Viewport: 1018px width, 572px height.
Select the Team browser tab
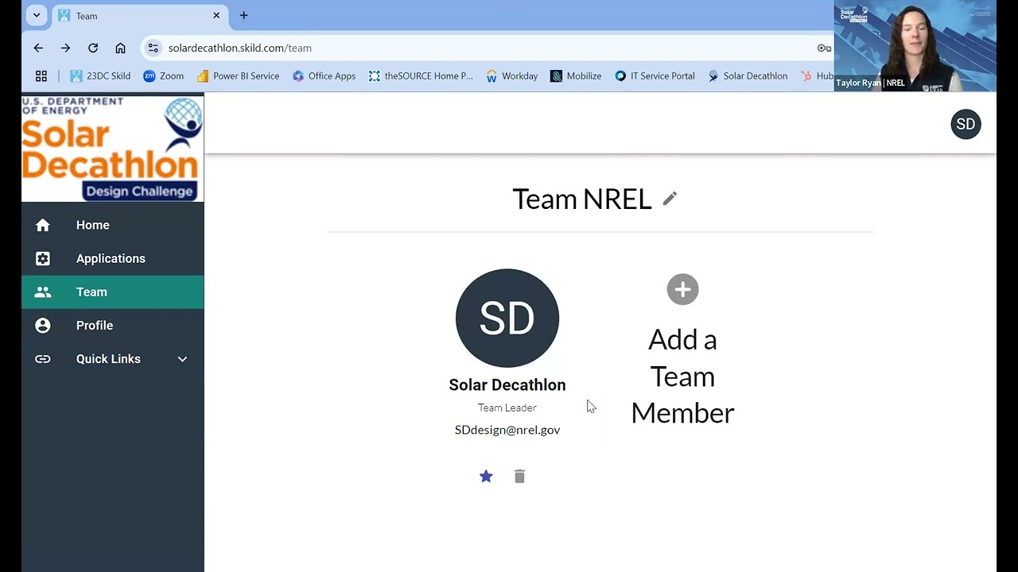click(139, 16)
